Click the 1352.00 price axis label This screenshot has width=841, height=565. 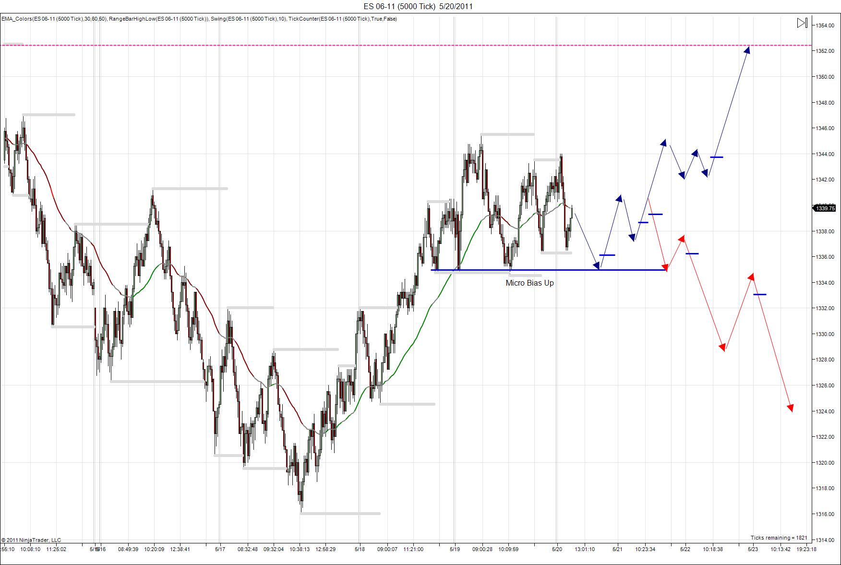825,51
